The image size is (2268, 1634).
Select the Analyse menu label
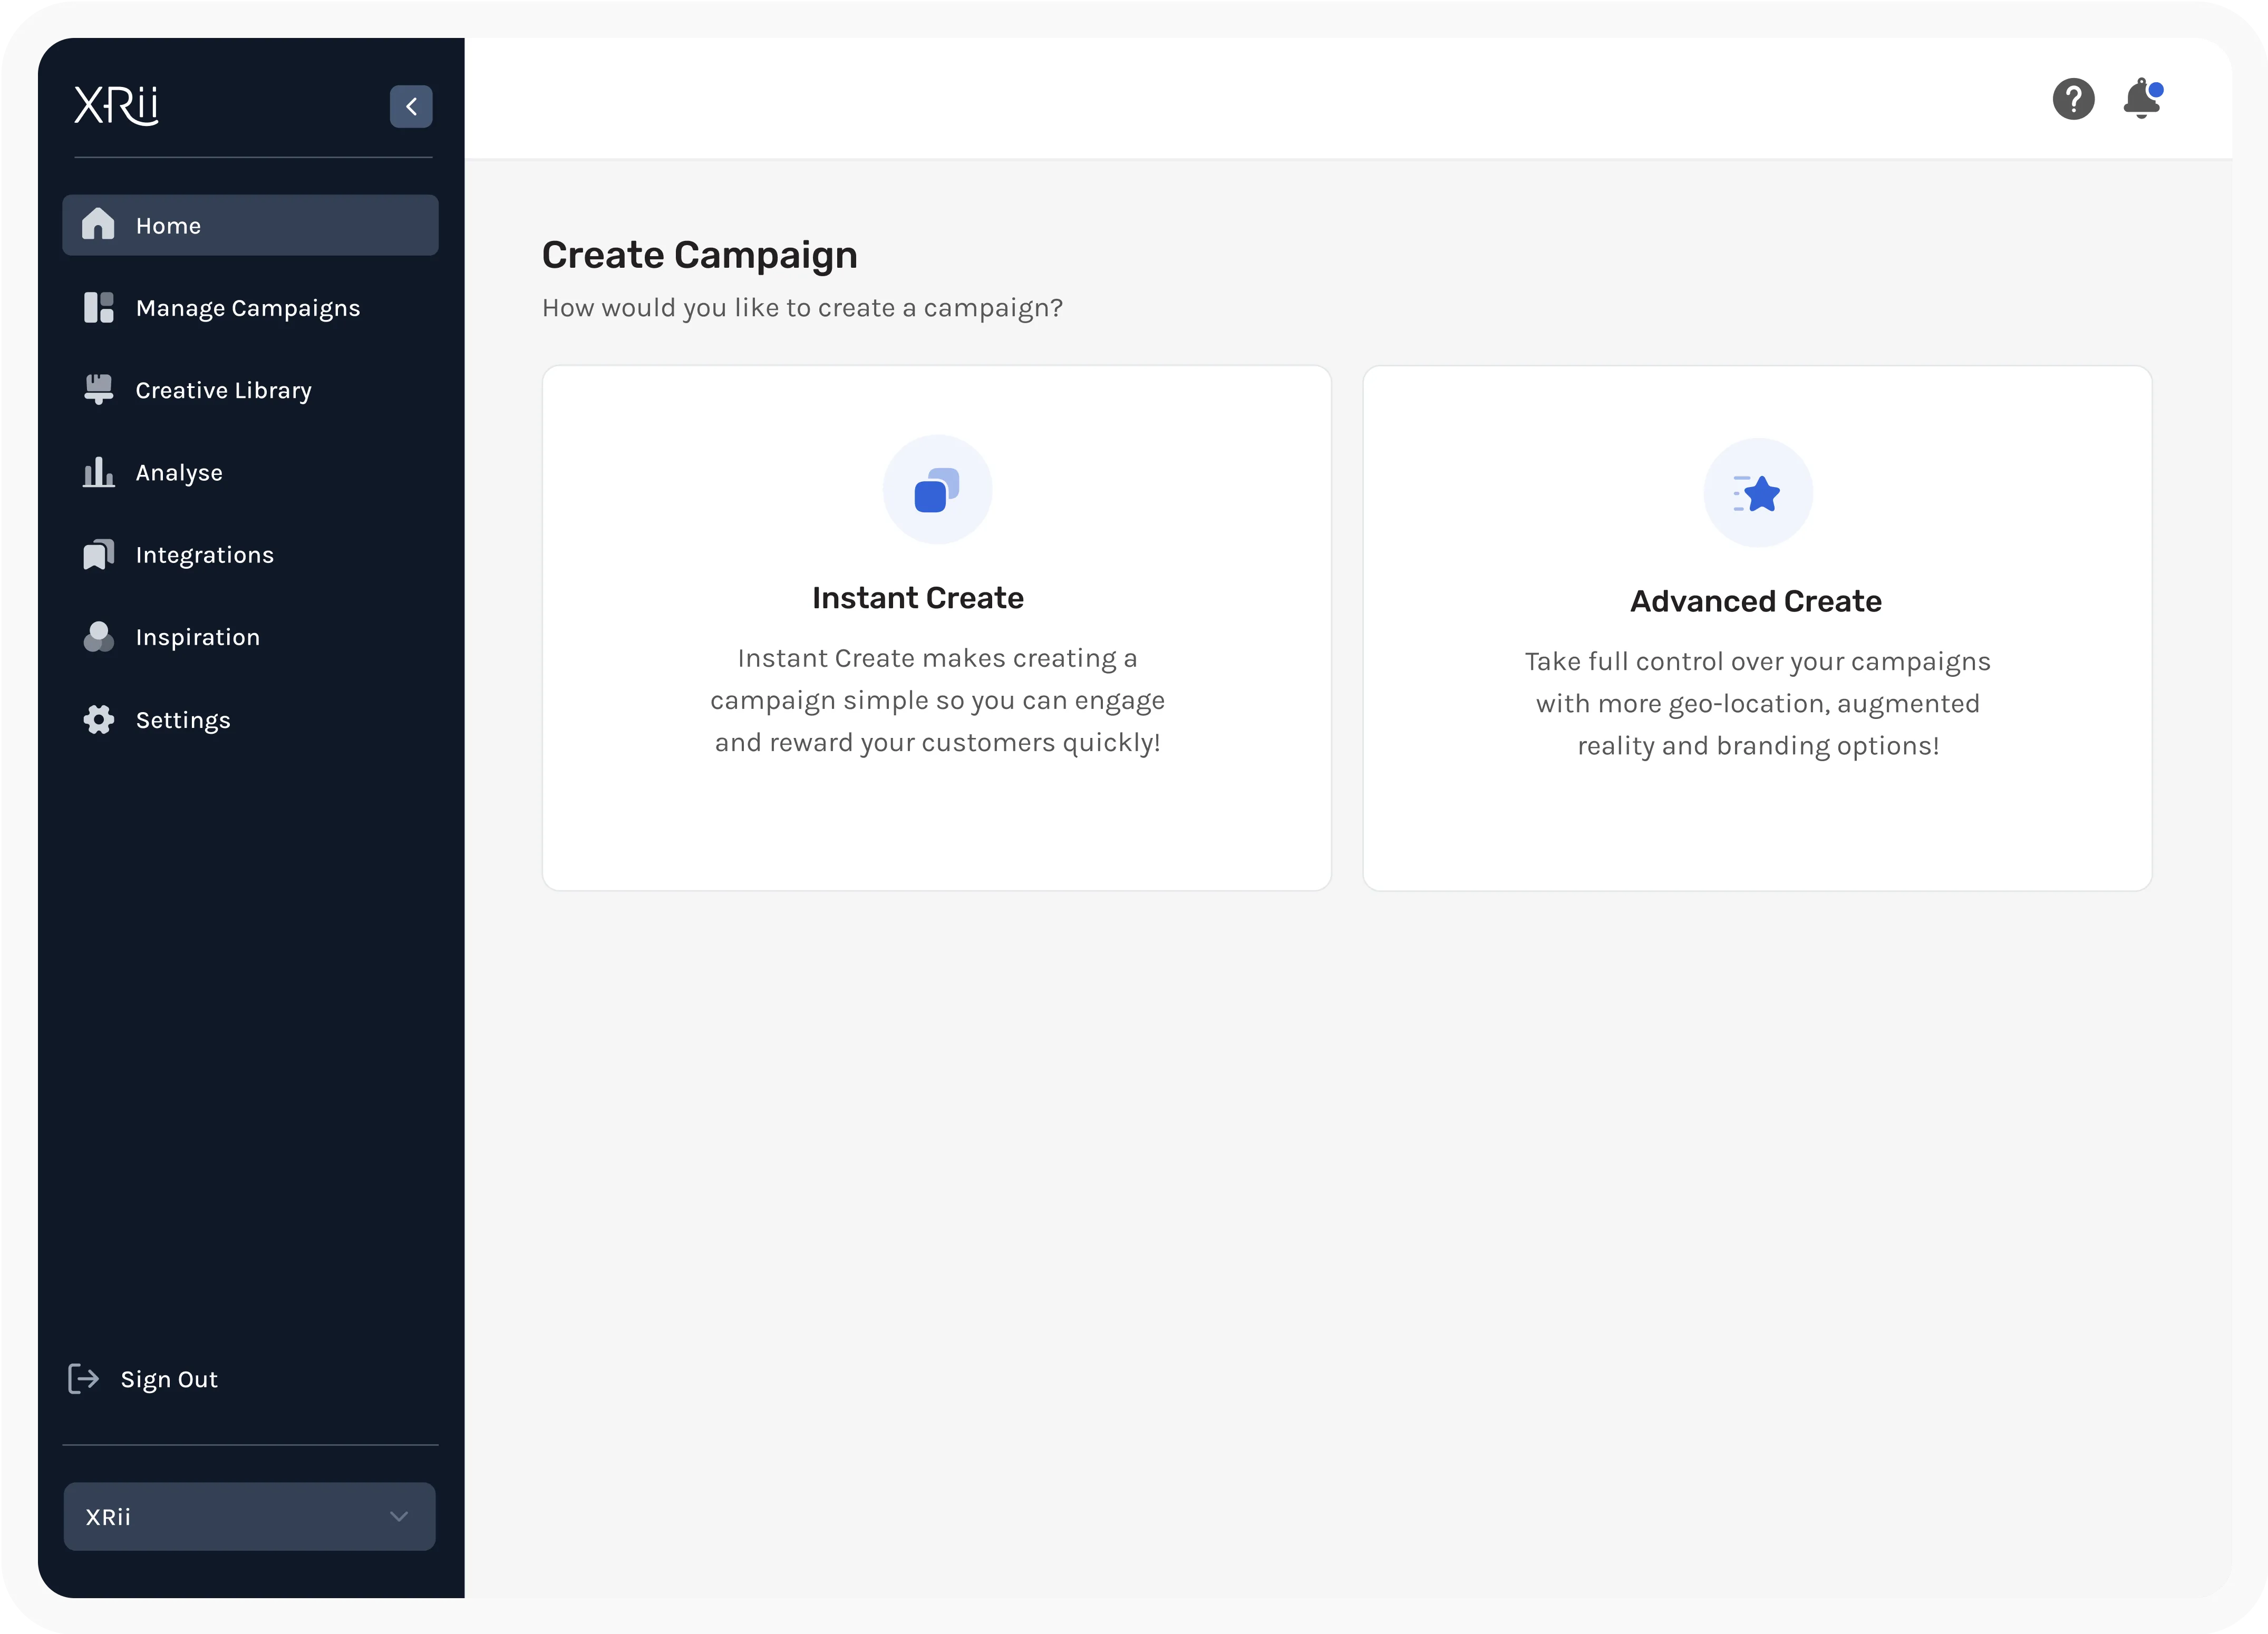179,473
